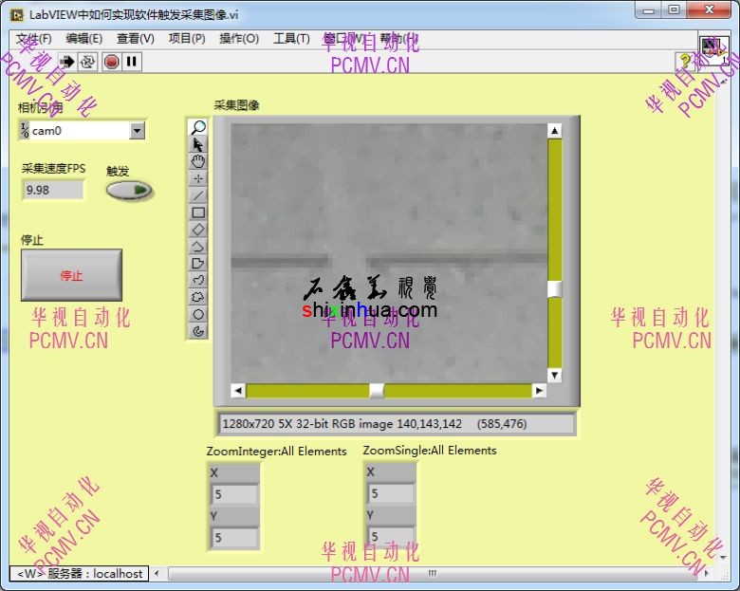Click ZoomInteger X value field
The width and height of the screenshot is (740, 591).
pos(234,494)
